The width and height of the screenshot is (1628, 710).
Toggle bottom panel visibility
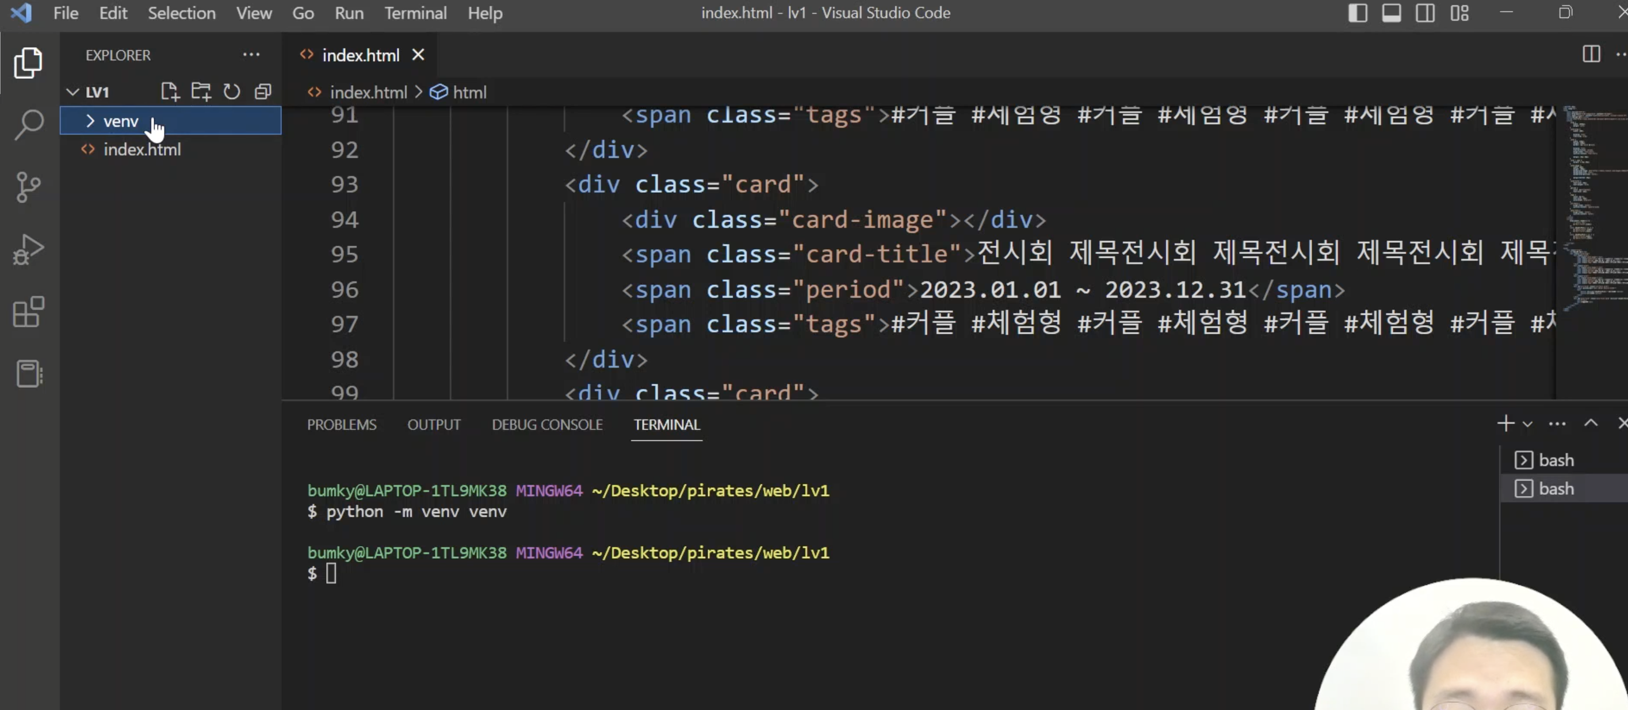point(1392,13)
